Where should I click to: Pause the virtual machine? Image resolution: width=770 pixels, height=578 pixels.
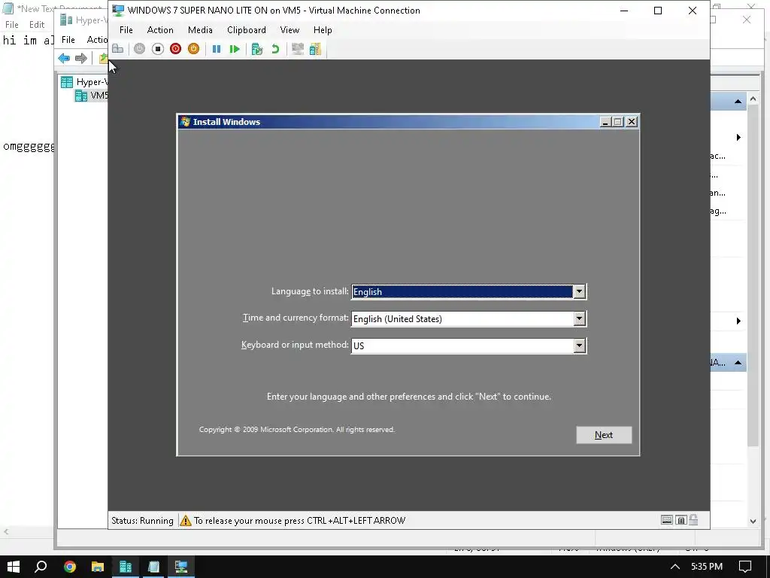click(216, 49)
